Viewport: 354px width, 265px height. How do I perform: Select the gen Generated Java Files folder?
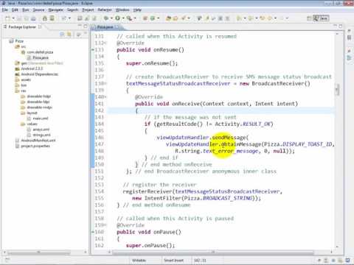click(39, 63)
